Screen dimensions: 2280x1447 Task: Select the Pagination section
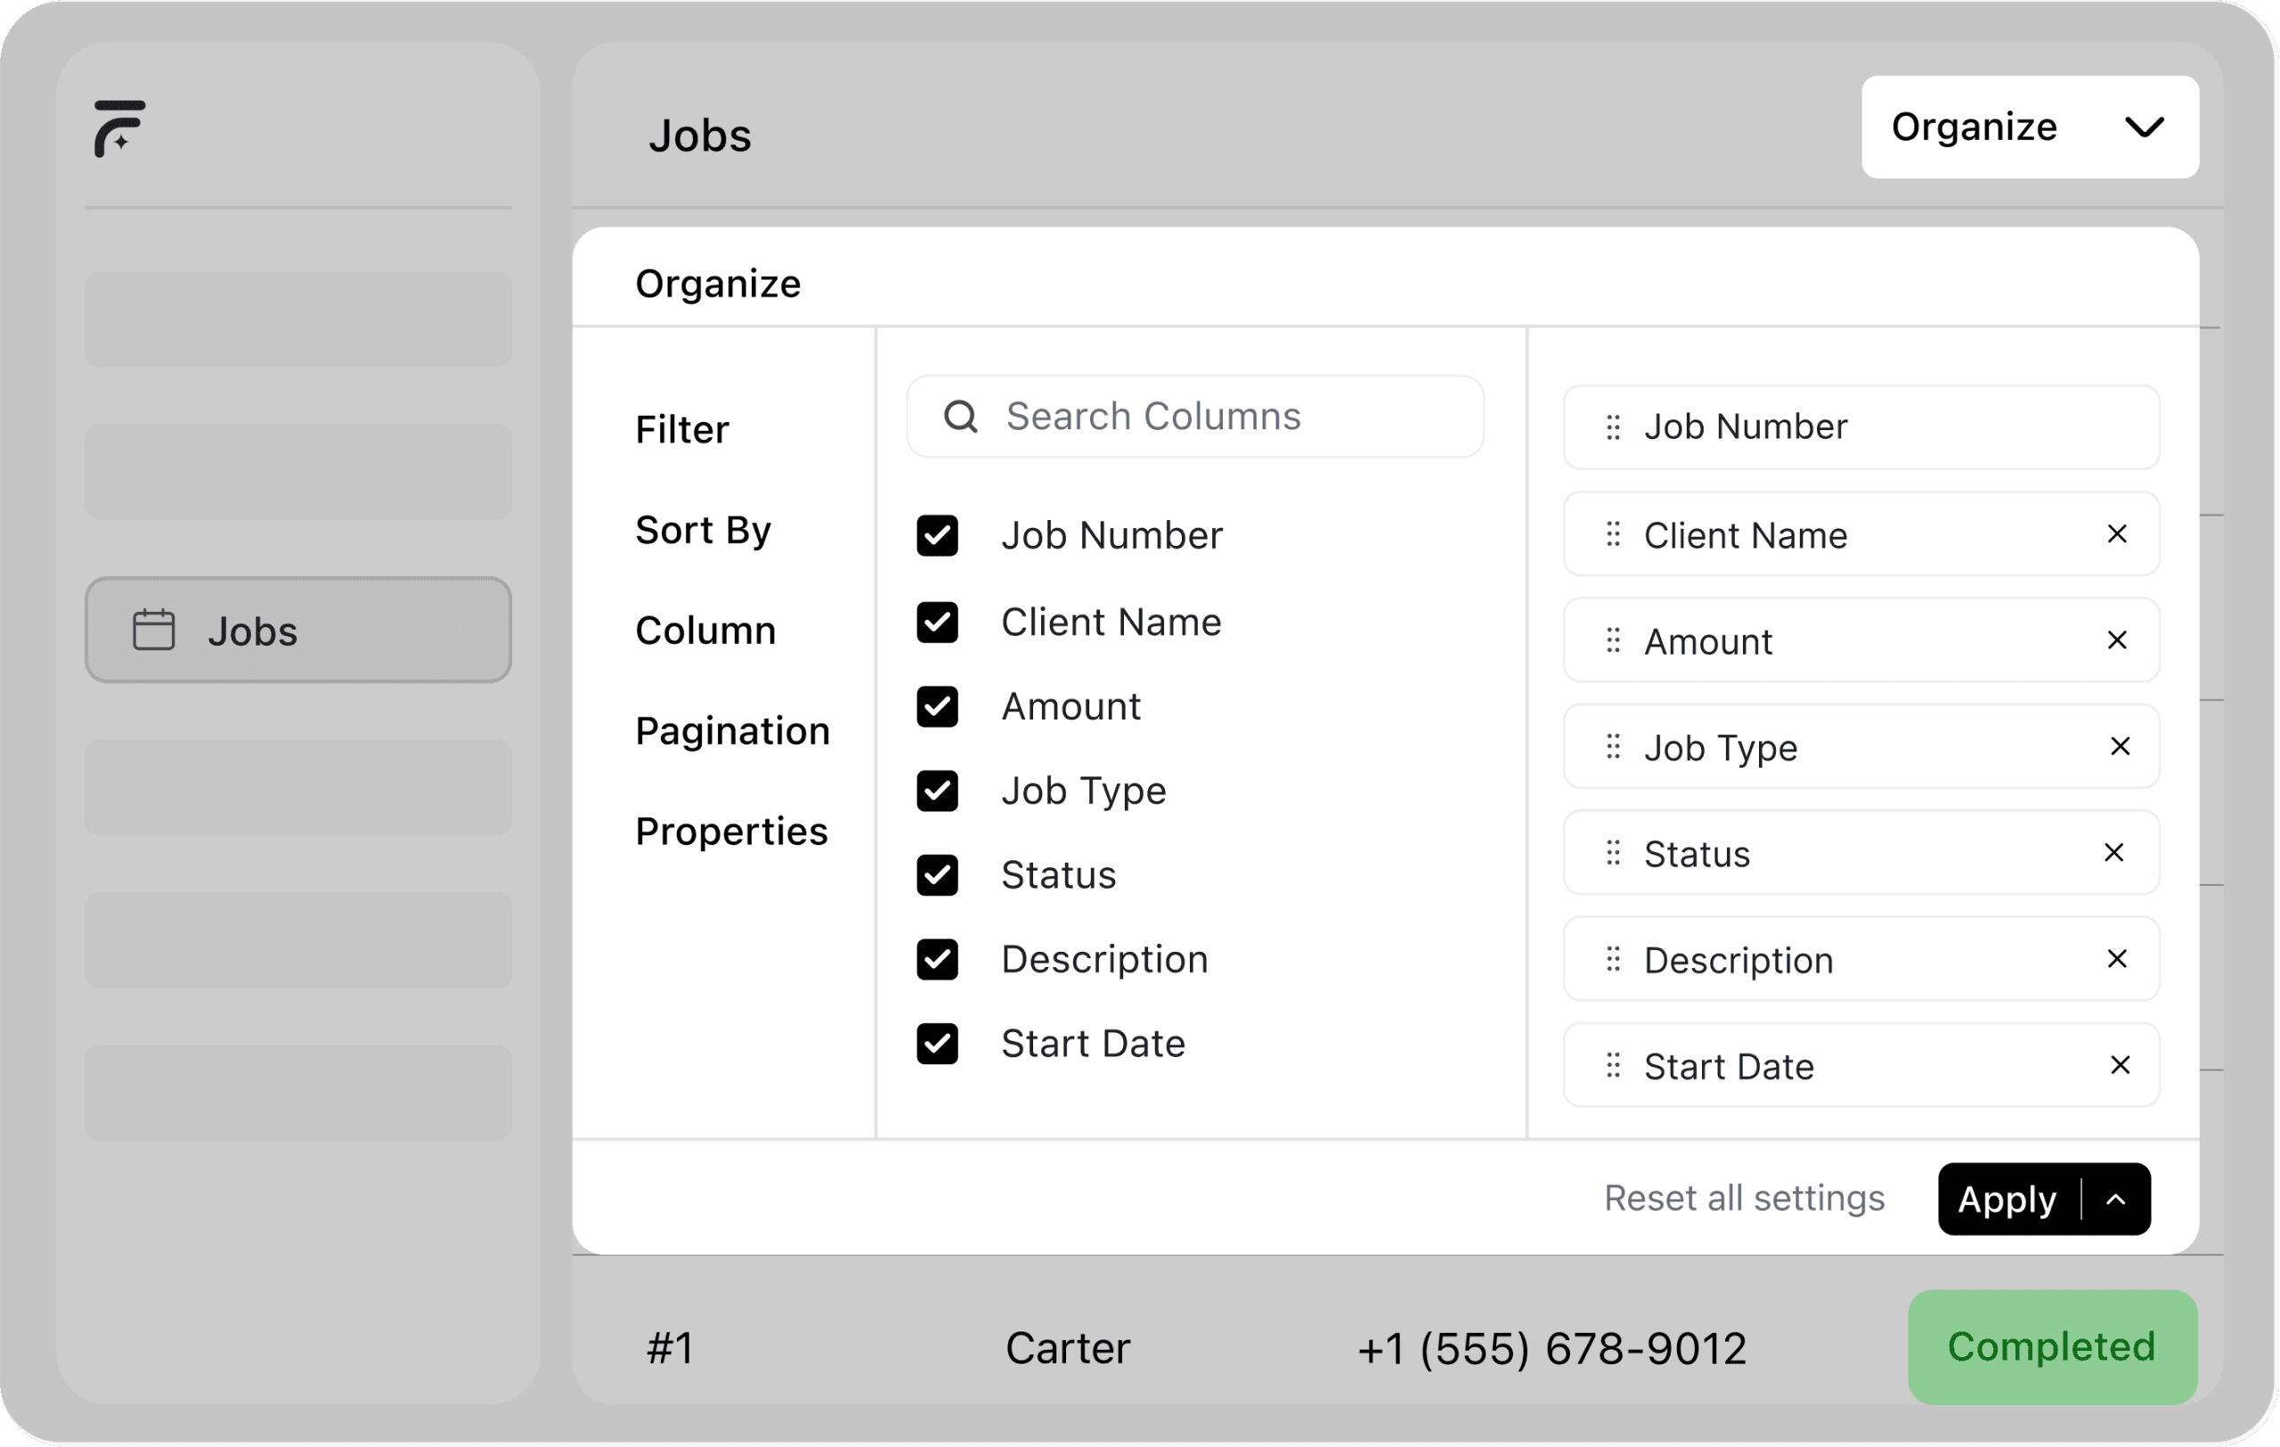click(x=732, y=732)
